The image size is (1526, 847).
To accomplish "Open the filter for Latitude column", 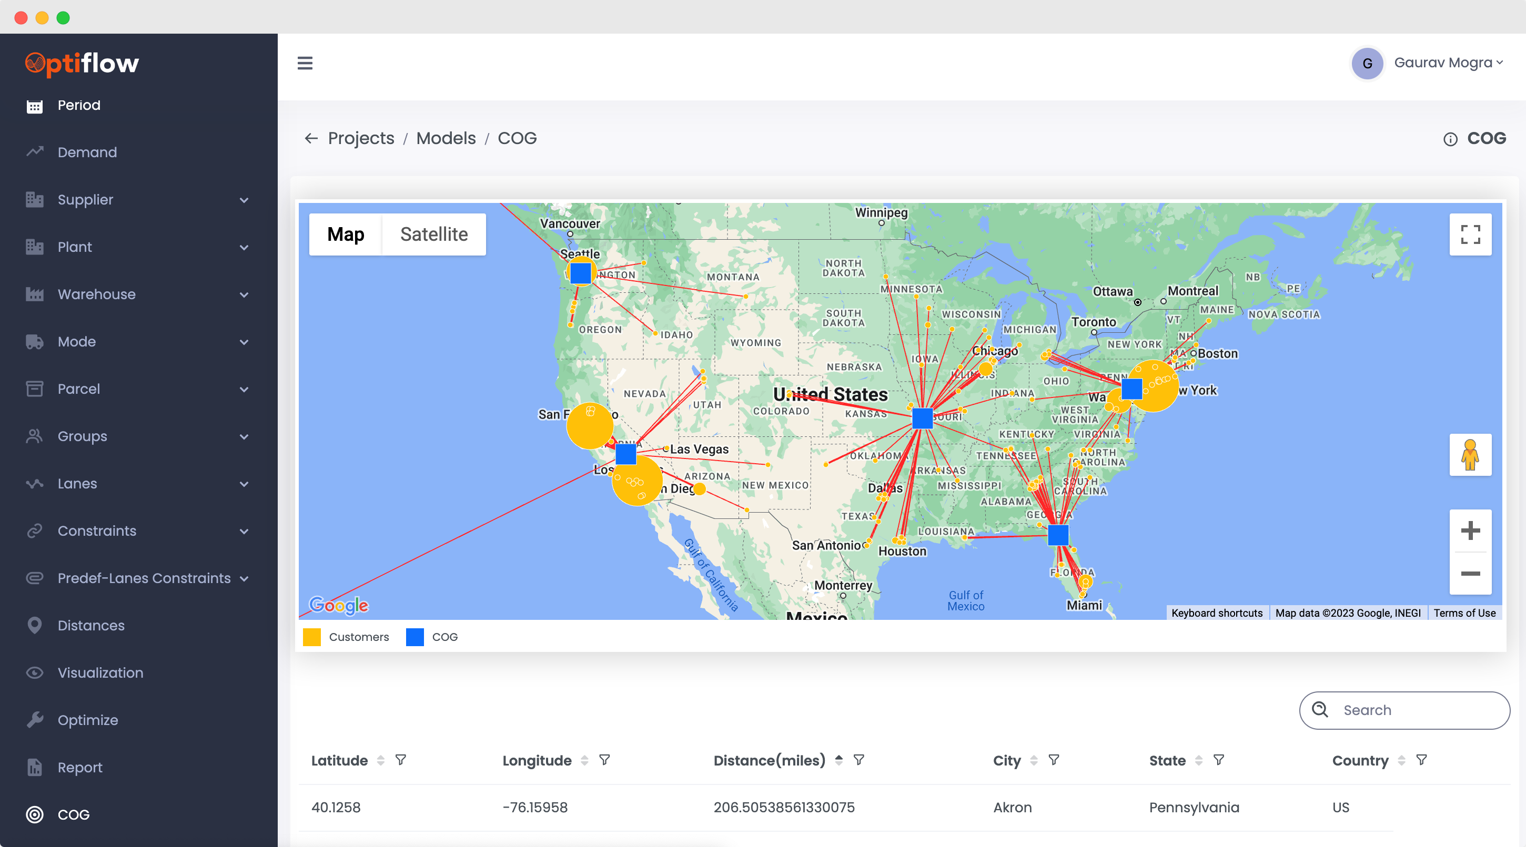I will pyautogui.click(x=400, y=759).
